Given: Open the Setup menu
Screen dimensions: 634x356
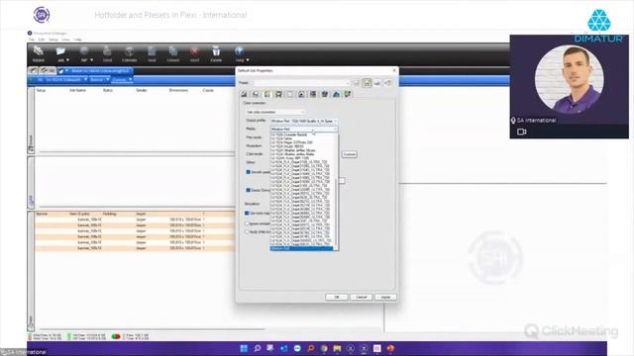Looking at the screenshot, I should [x=53, y=40].
